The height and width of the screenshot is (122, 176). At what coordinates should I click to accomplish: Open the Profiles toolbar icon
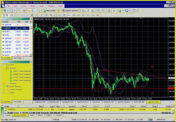point(11,10)
